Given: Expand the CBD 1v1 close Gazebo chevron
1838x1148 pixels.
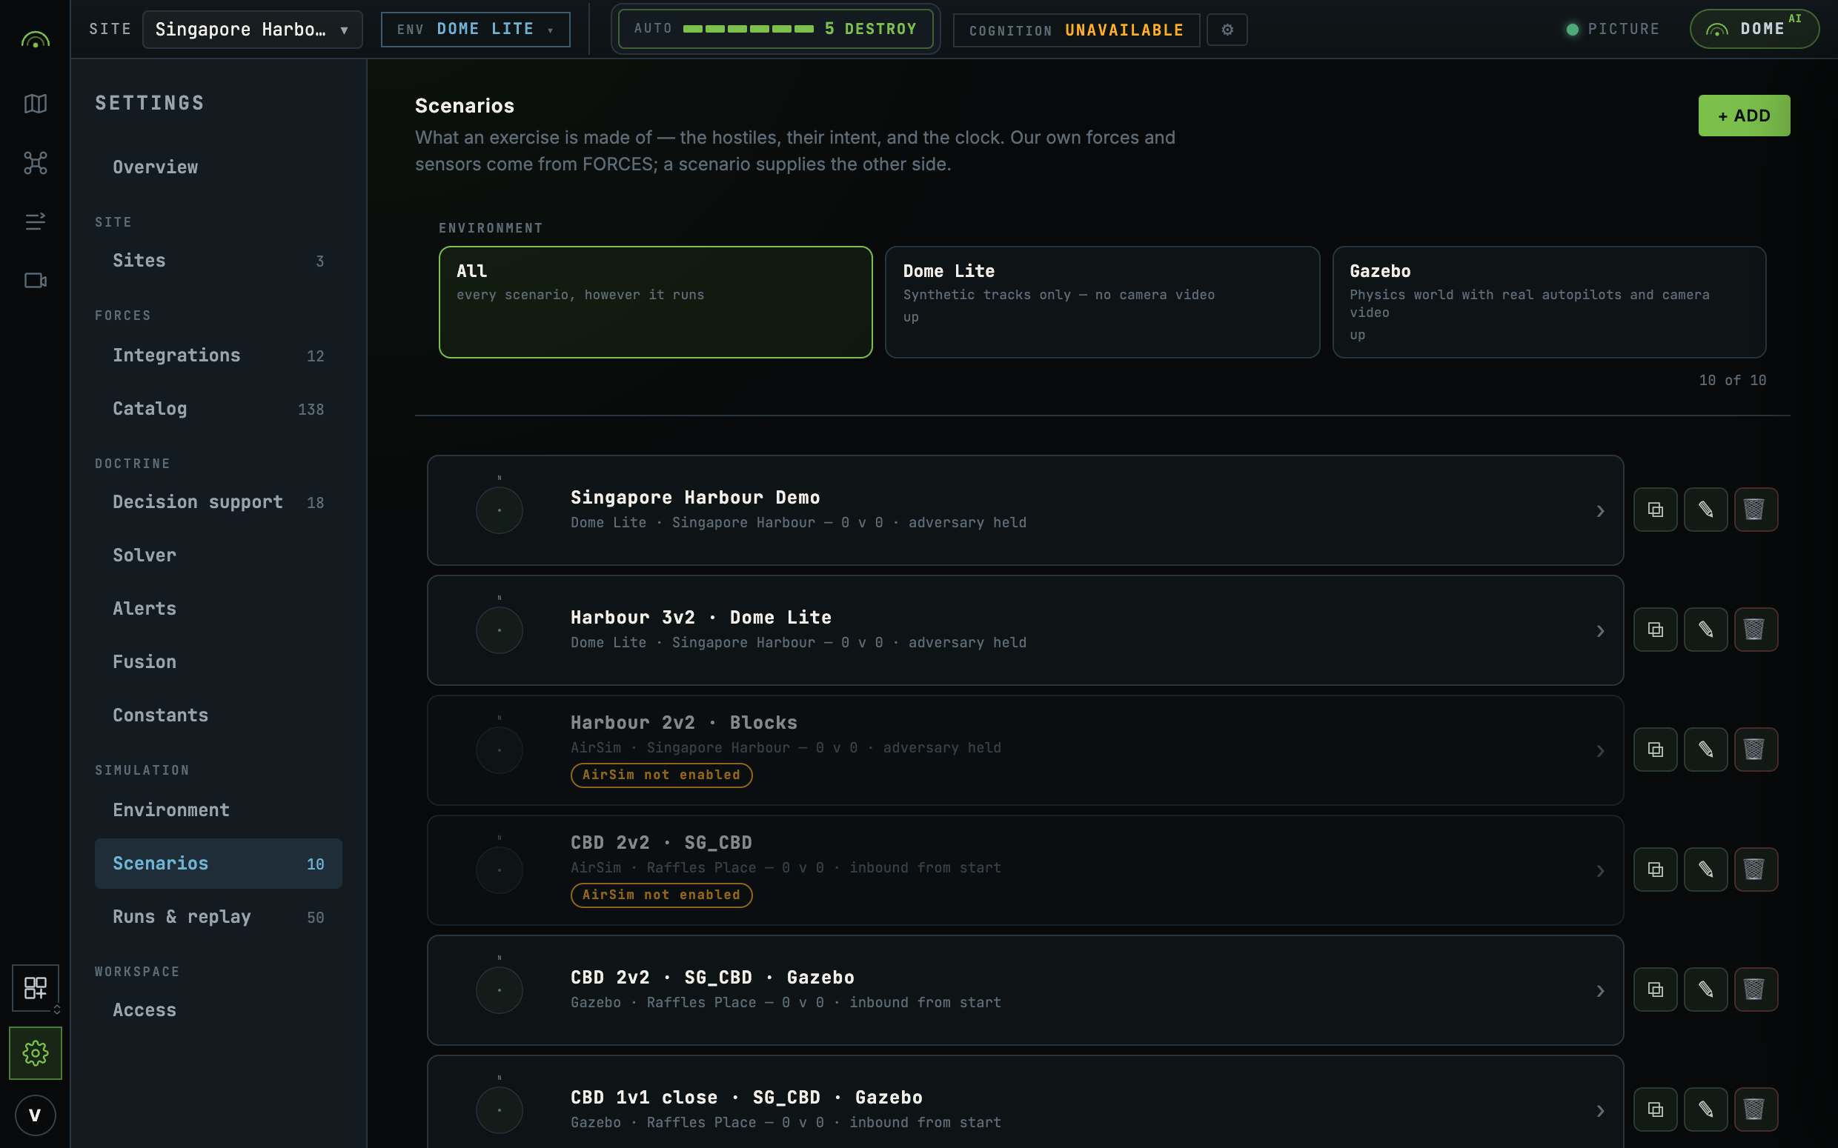Looking at the screenshot, I should point(1600,1111).
